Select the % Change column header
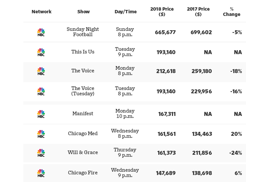This screenshot has width=270, height=182. [x=232, y=12]
